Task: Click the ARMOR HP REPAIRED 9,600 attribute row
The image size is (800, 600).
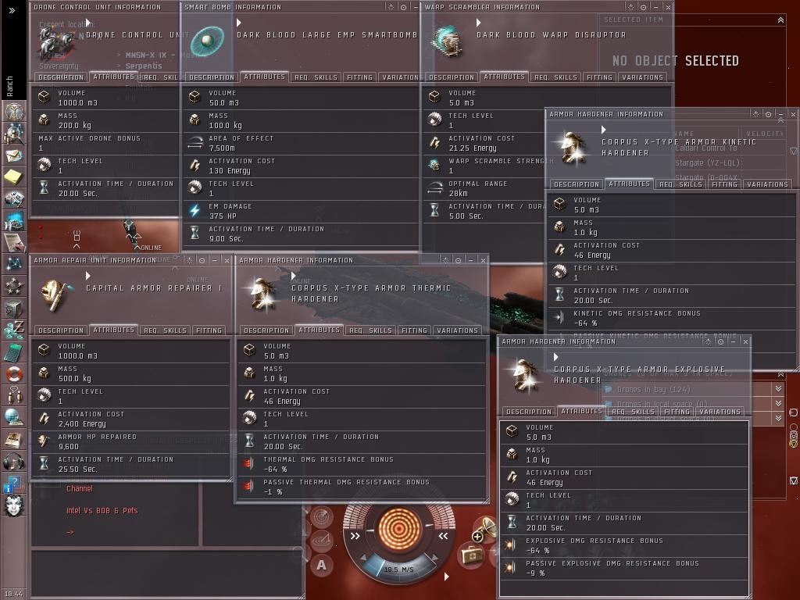Action: click(131, 441)
